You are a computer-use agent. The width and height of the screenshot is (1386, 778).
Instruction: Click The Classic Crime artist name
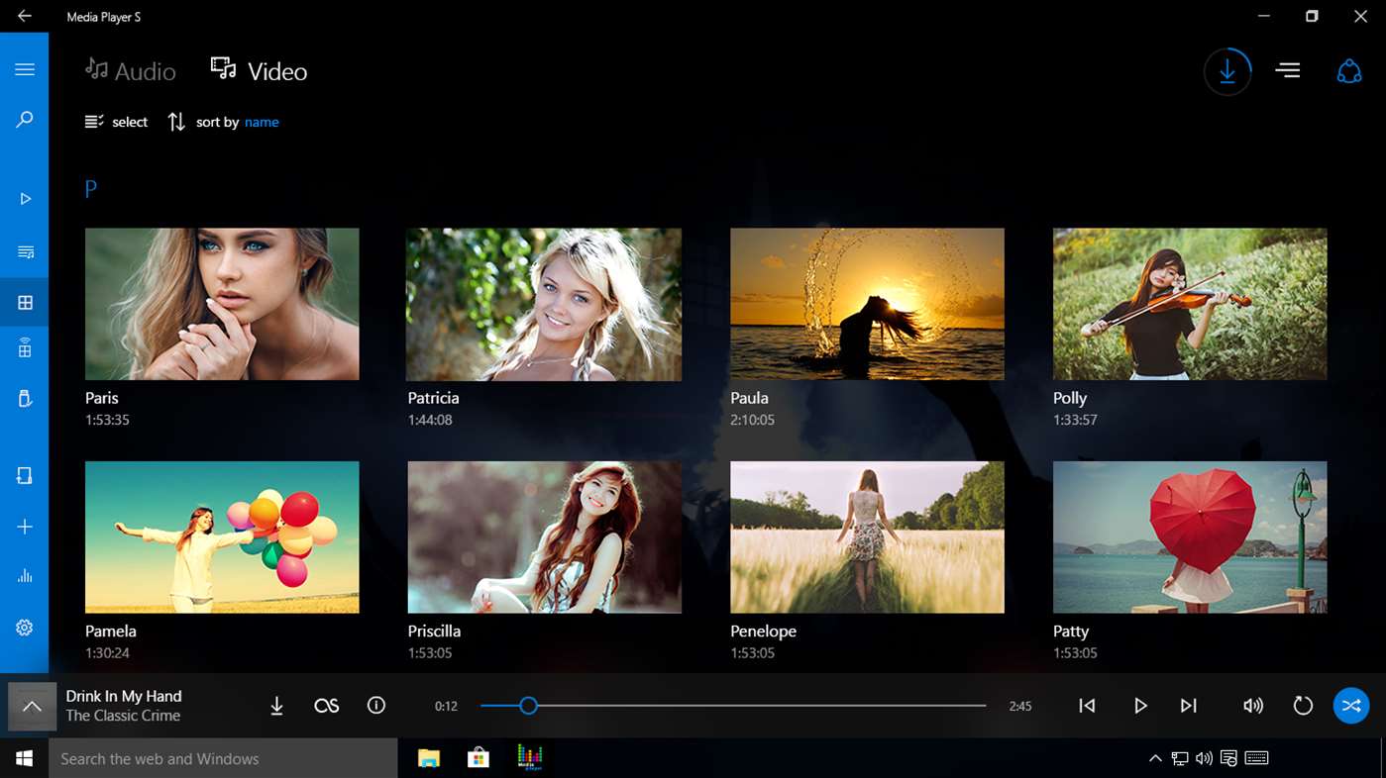pyautogui.click(x=123, y=716)
